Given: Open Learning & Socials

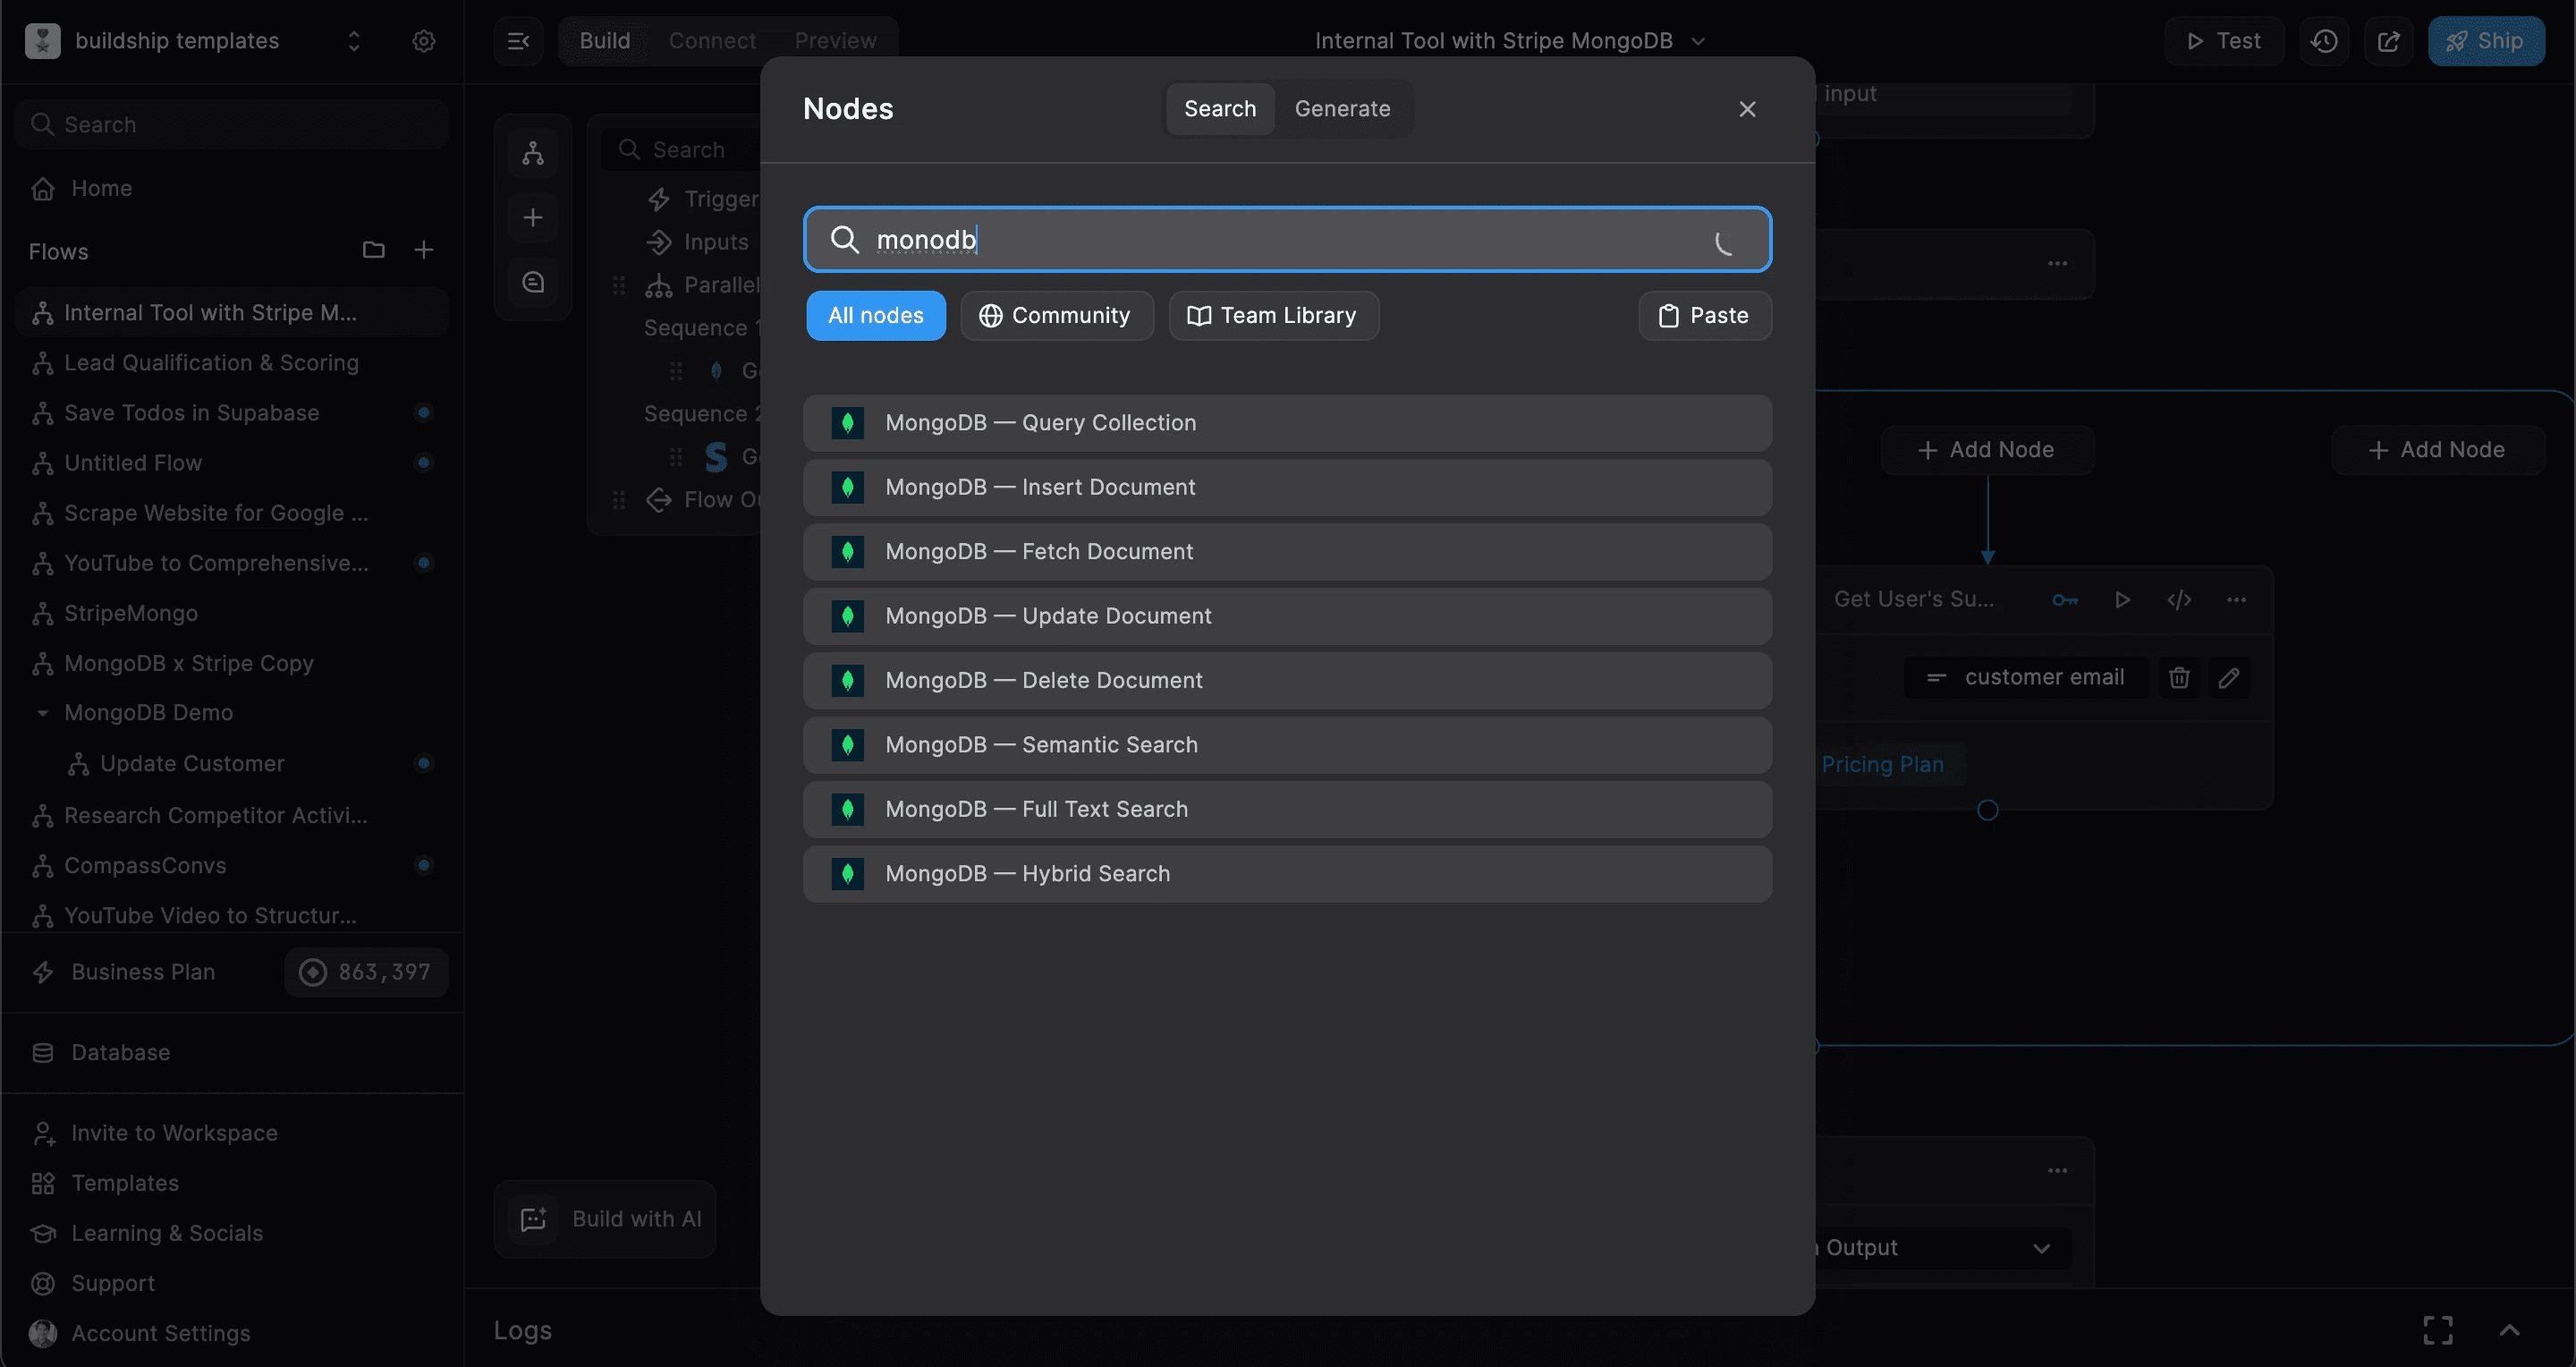Looking at the screenshot, I should pos(166,1233).
